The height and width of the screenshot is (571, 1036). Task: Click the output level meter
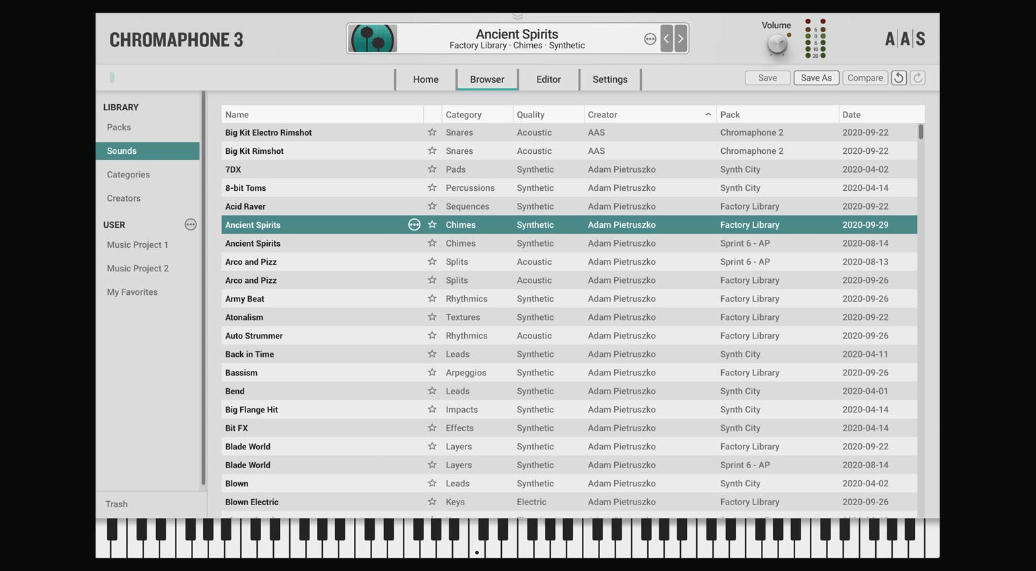(x=815, y=38)
